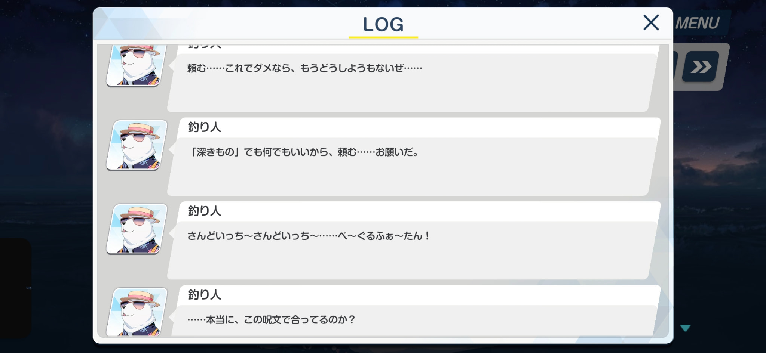This screenshot has width=766, height=353.
Task: Click the 釣り人 name label above 深きもの line
Action: point(204,127)
